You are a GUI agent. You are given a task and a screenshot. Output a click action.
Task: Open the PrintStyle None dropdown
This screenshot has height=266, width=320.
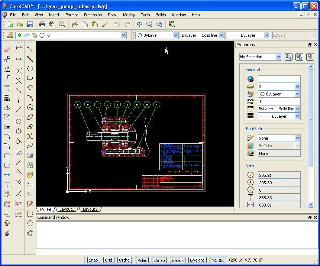click(x=297, y=138)
